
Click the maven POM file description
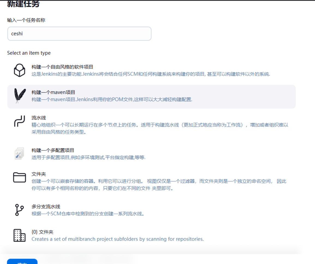pyautogui.click(x=112, y=99)
